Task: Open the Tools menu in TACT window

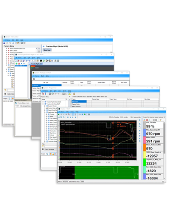Action: point(72,112)
